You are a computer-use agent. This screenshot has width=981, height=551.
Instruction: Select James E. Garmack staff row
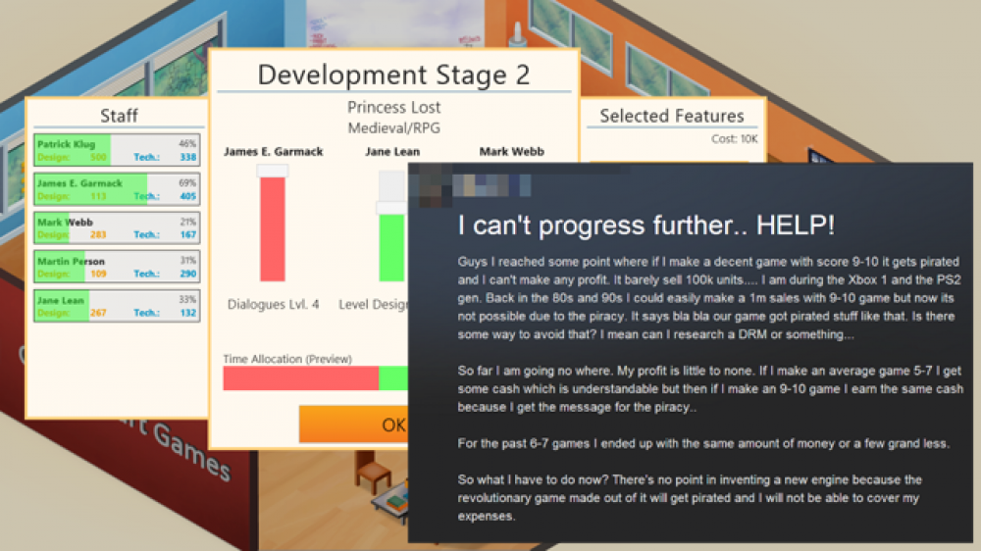117,189
